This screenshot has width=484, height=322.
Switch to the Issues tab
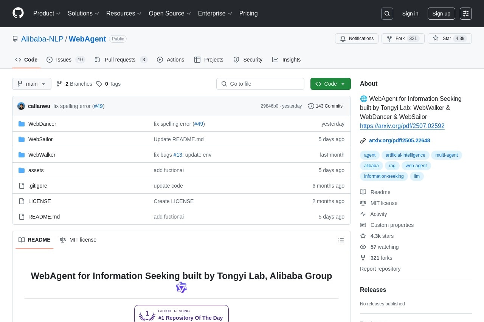tap(66, 60)
